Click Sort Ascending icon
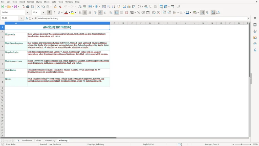This screenshot has width=259, height=146. [109, 7]
